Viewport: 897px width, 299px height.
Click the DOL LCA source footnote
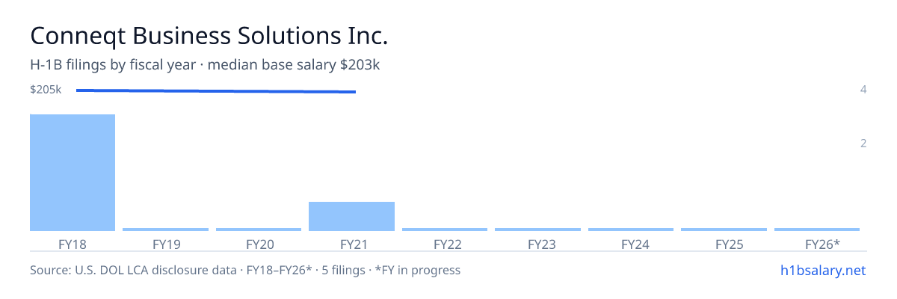(245, 270)
